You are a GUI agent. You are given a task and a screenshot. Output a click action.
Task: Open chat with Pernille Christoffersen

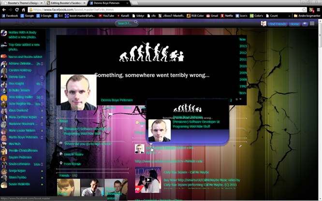22,150
